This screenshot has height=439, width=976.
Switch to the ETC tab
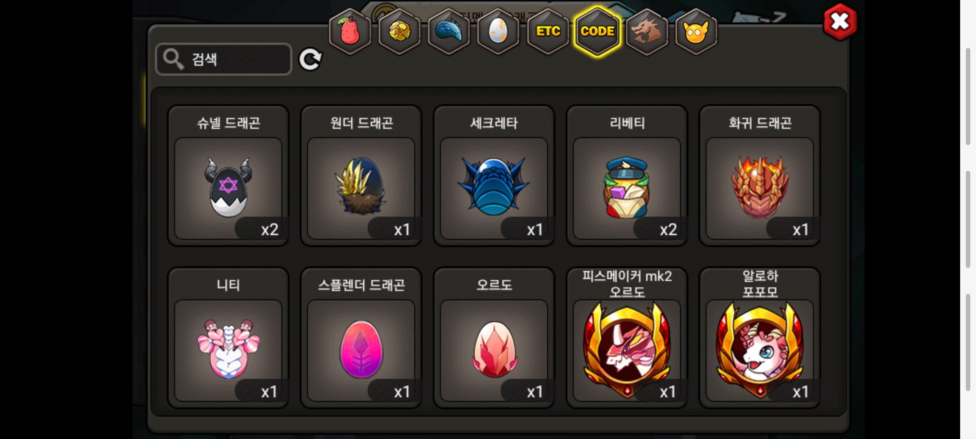click(x=548, y=32)
